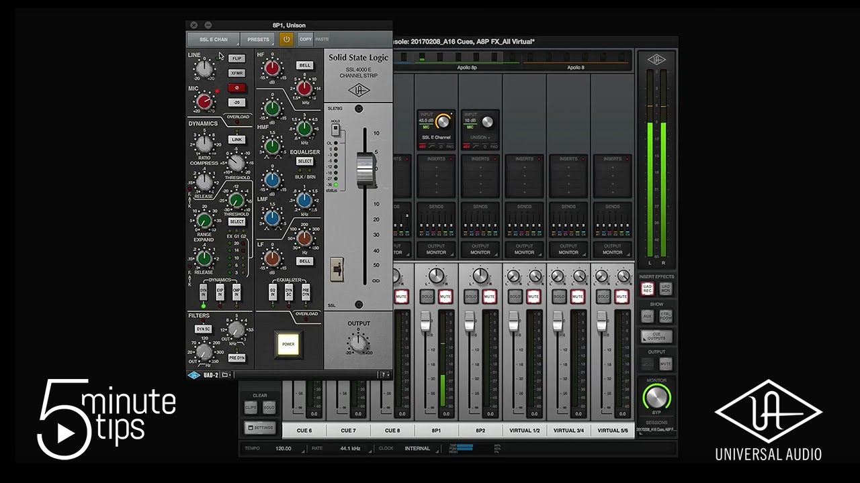Open the PRESETS dropdown

pos(258,40)
